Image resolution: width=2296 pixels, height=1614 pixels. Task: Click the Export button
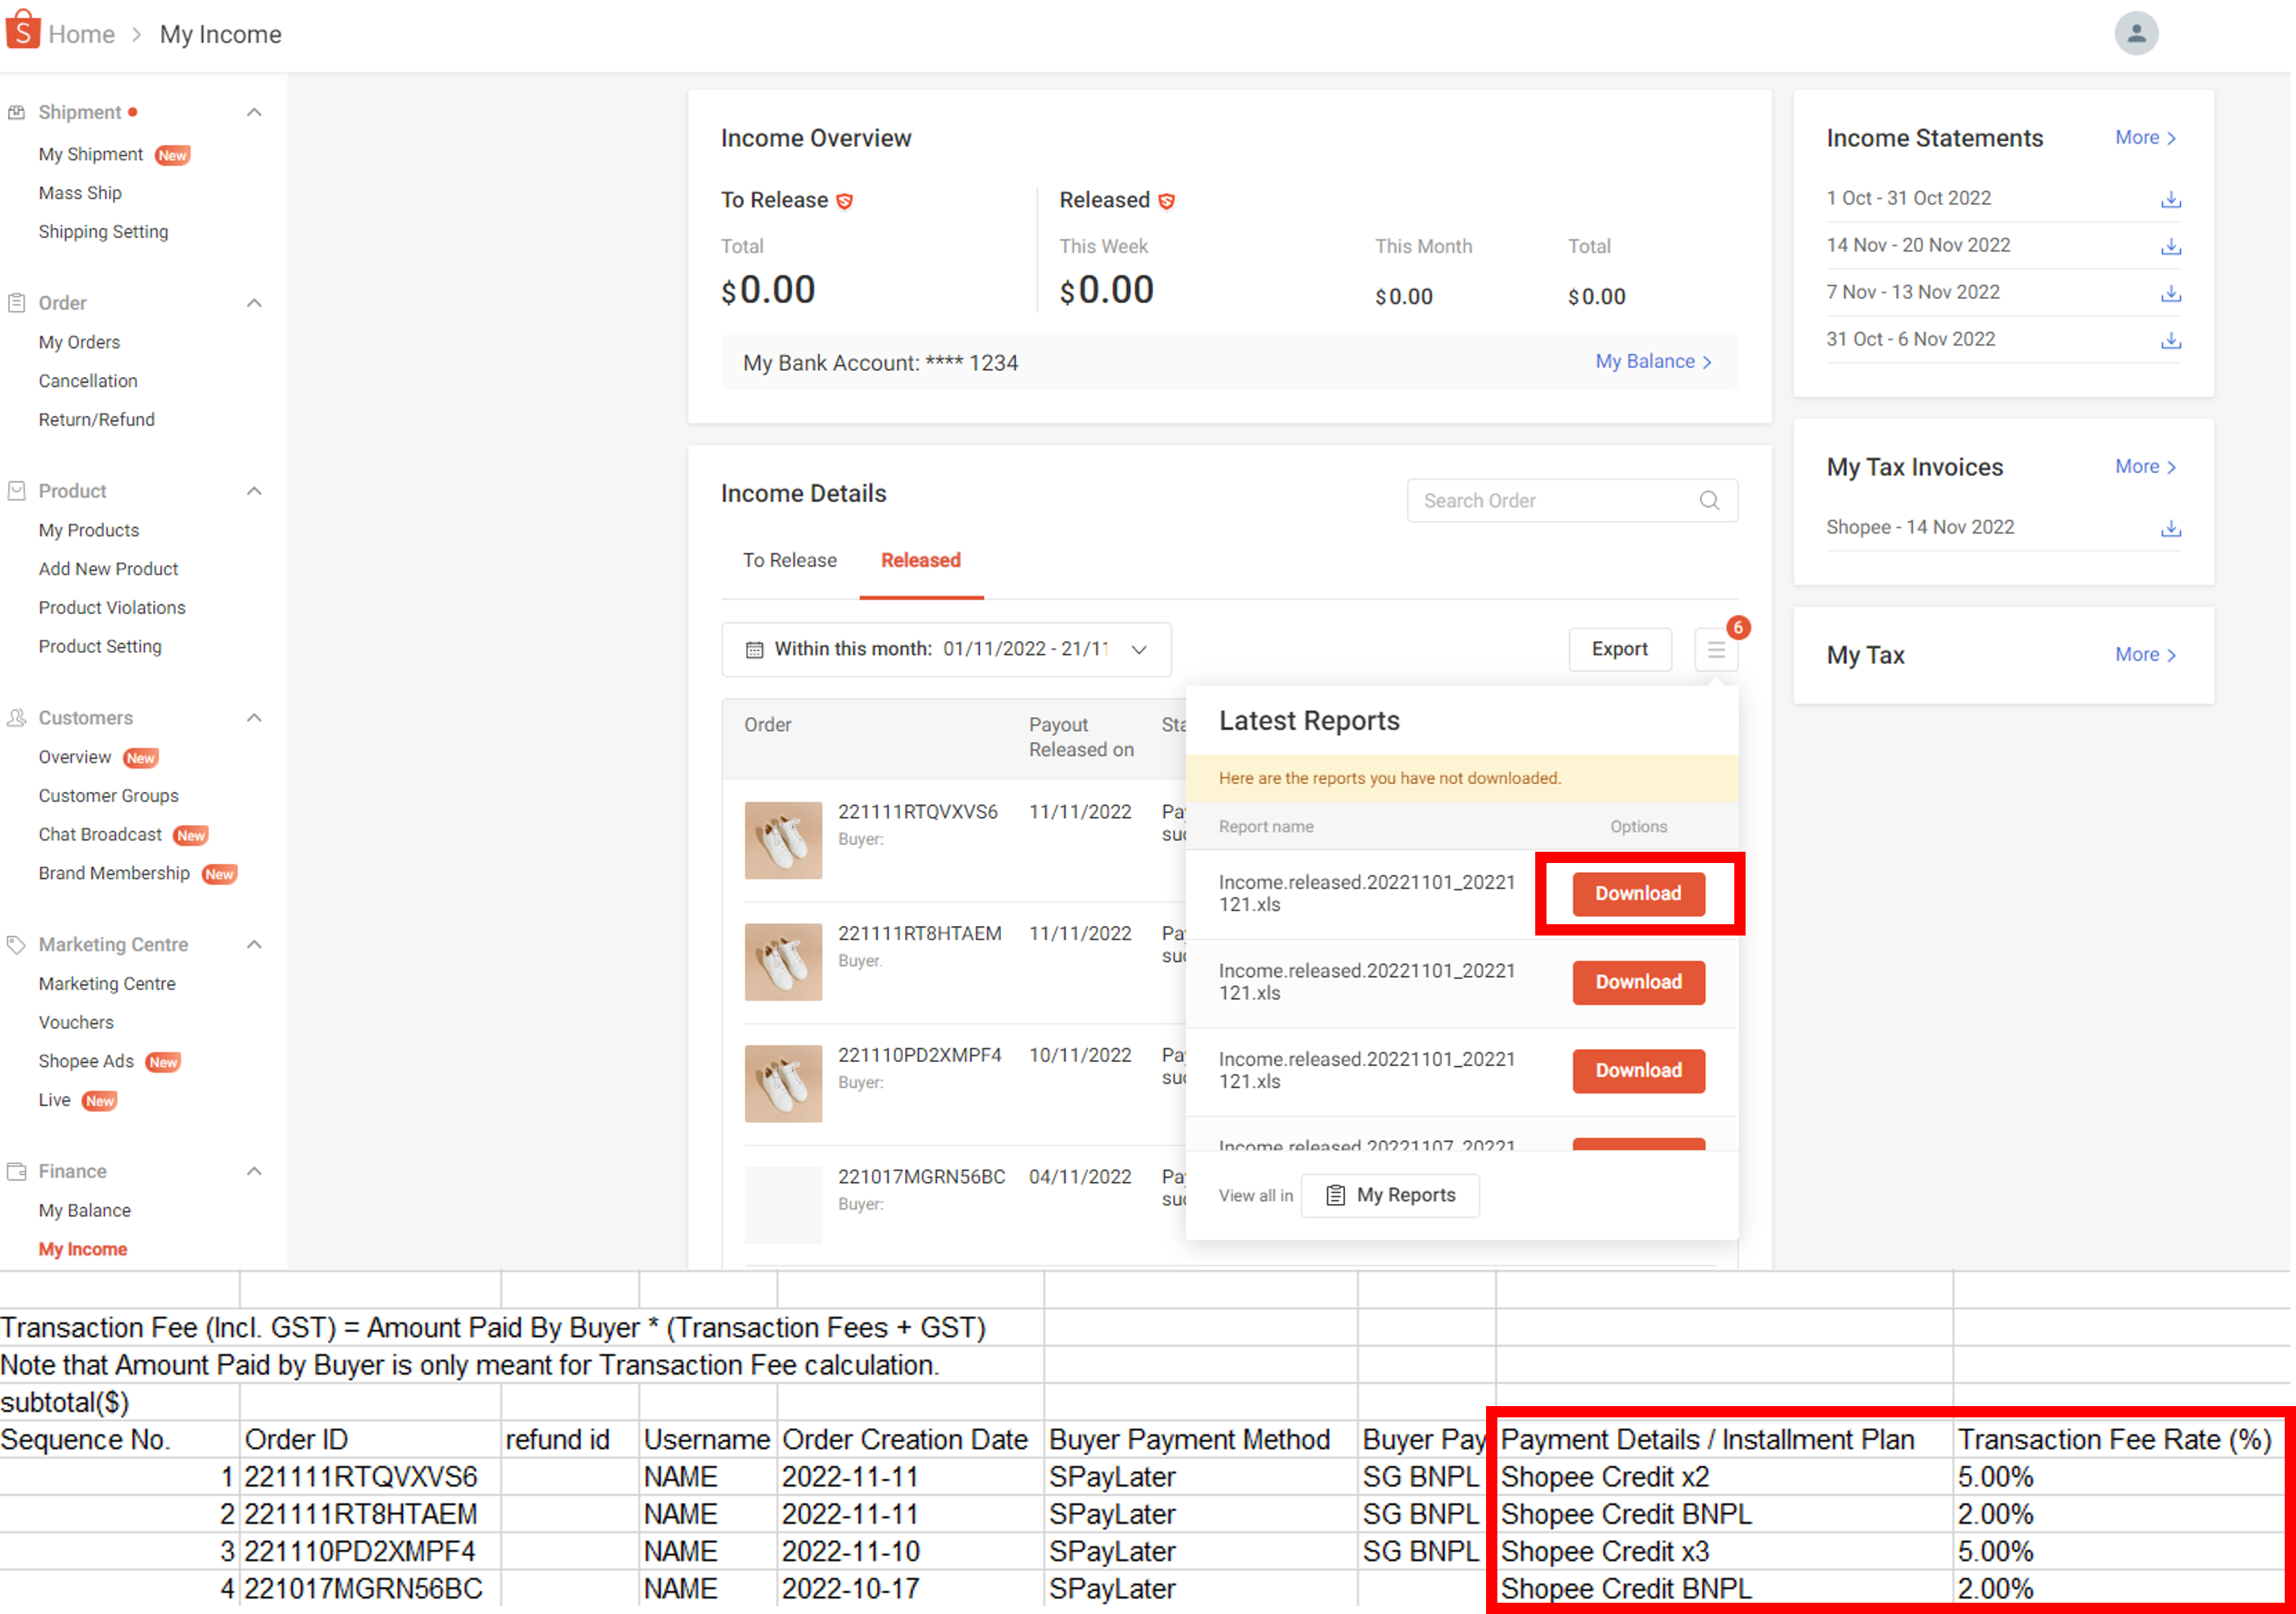pos(1619,649)
